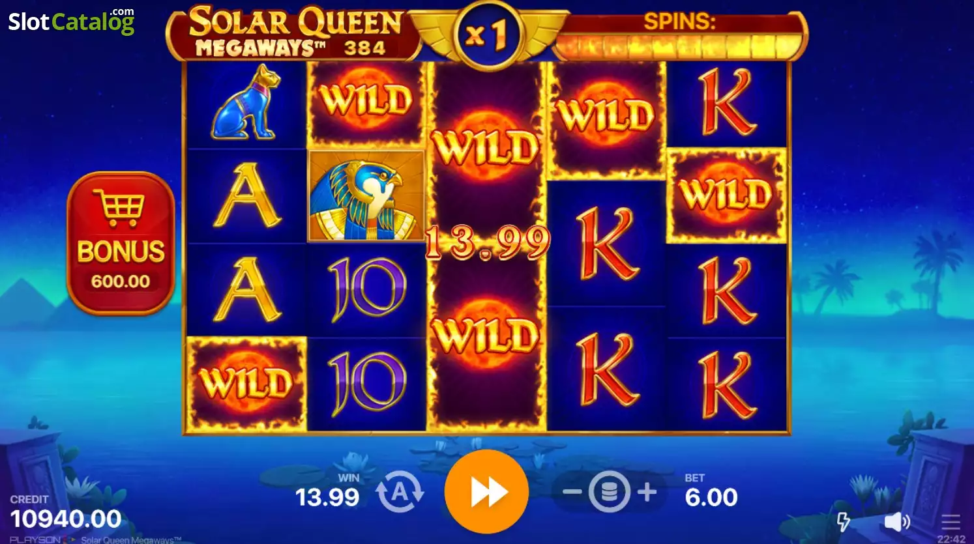Decrease the bet with minus button
This screenshot has width=974, height=544.
point(572,492)
